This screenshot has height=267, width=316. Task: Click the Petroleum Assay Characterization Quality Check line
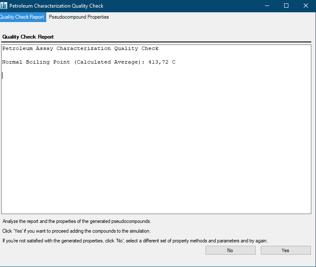pos(80,48)
